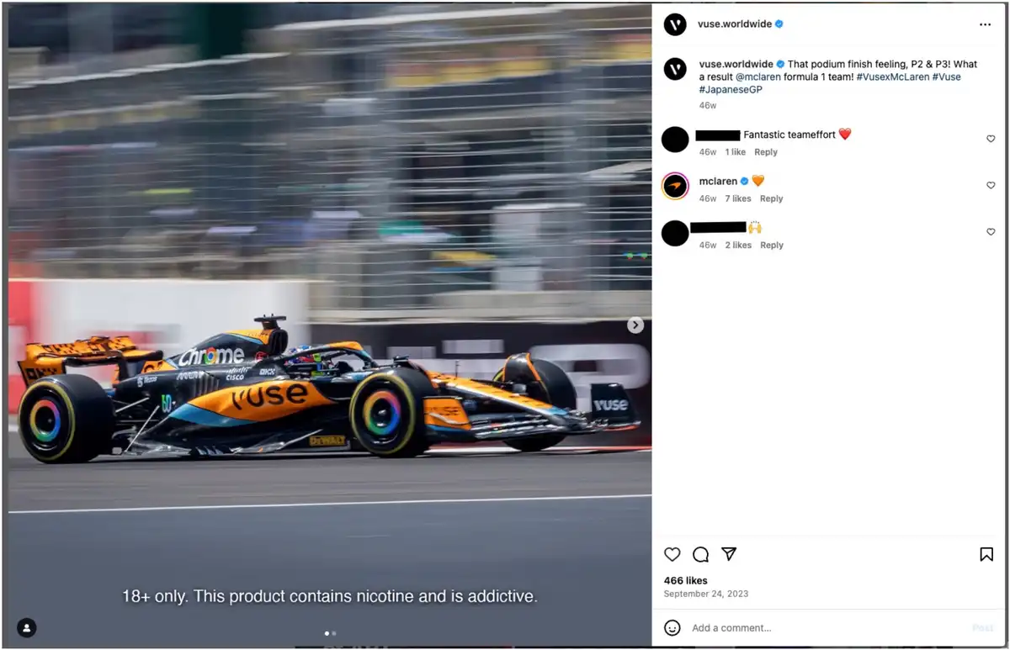Like the mclaren comment heart
The width and height of the screenshot is (1010, 650).
point(991,186)
